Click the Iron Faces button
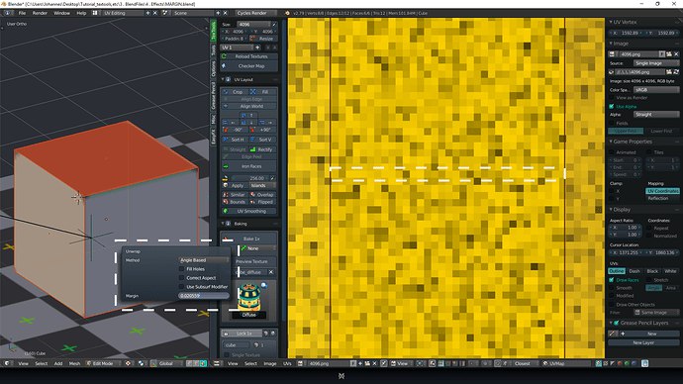The image size is (683, 384). tap(249, 166)
